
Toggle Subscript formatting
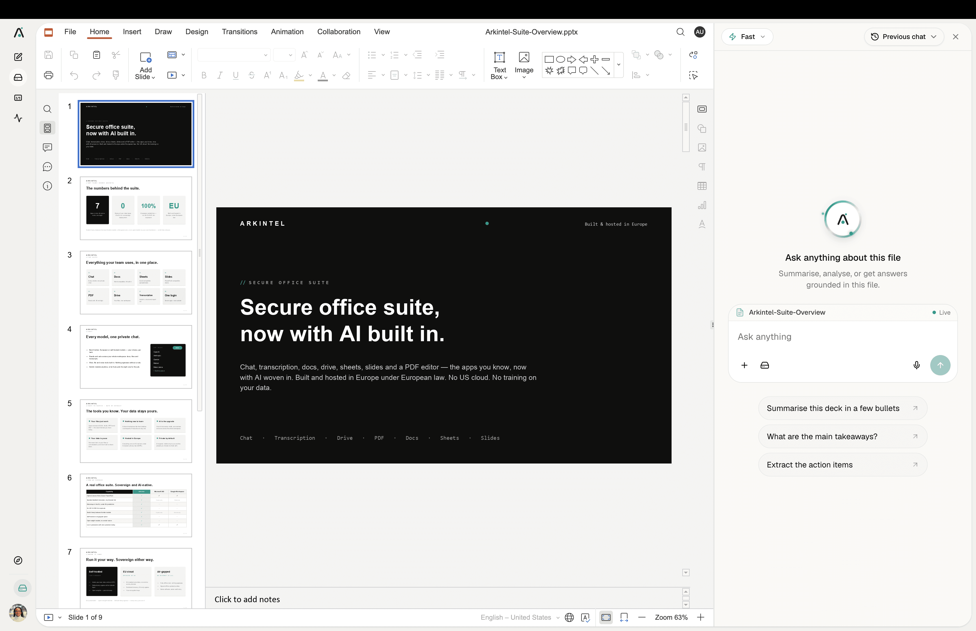click(283, 75)
